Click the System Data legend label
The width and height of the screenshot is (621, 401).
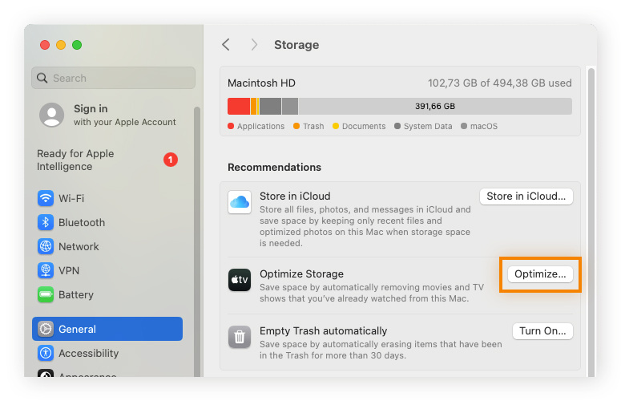[428, 126]
